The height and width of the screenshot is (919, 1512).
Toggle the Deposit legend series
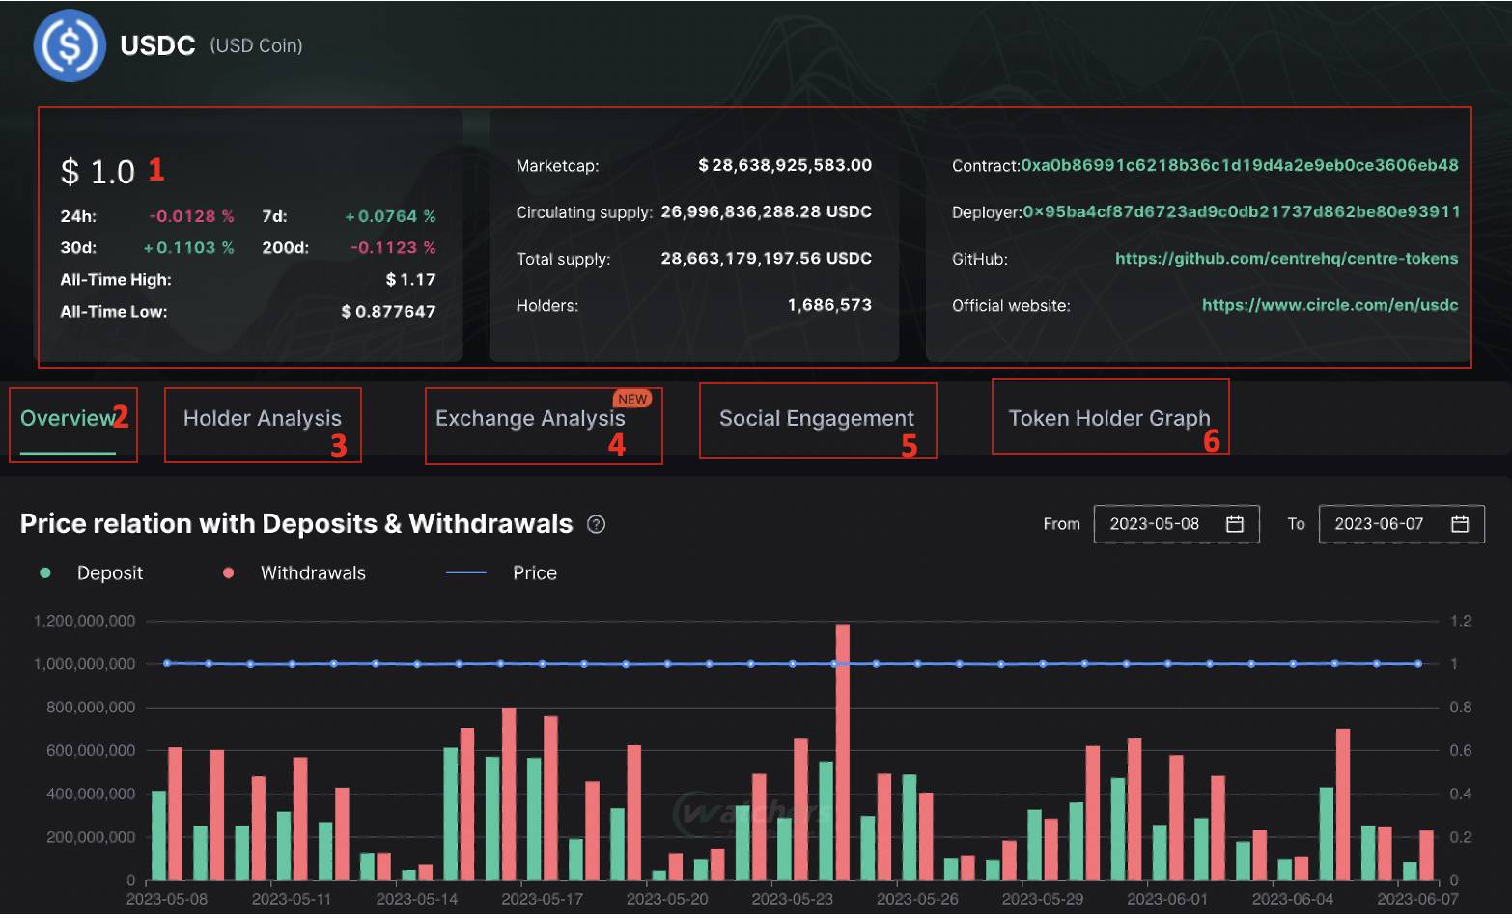(x=92, y=572)
